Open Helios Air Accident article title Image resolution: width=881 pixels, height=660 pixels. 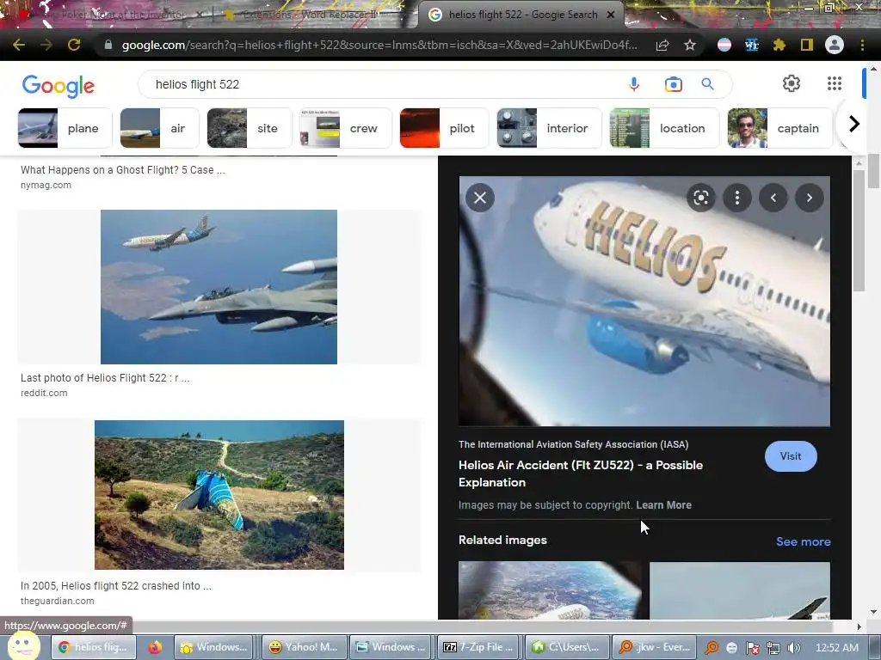point(581,474)
